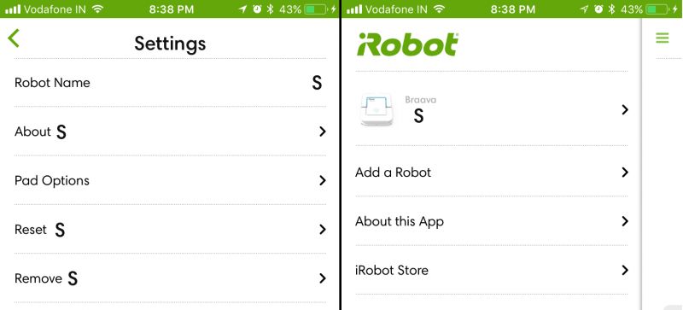The image size is (683, 310).
Task: Tap the chevron beside Remove S
Action: (323, 278)
